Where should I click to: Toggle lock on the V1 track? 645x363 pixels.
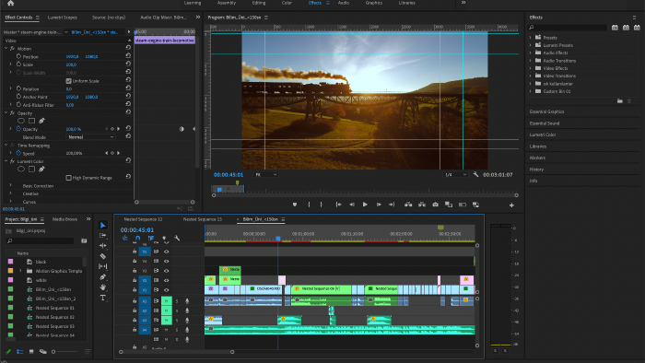(135, 289)
